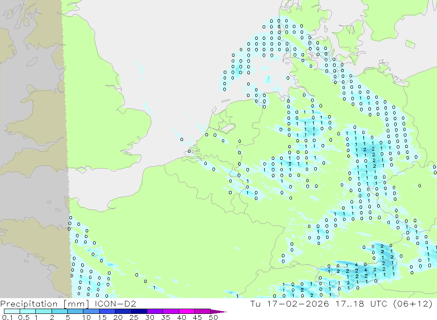Image resolution: width=437 pixels, height=320 pixels.
Task: Click the 5–10 mm blue legend swatch
Action: click(x=76, y=311)
